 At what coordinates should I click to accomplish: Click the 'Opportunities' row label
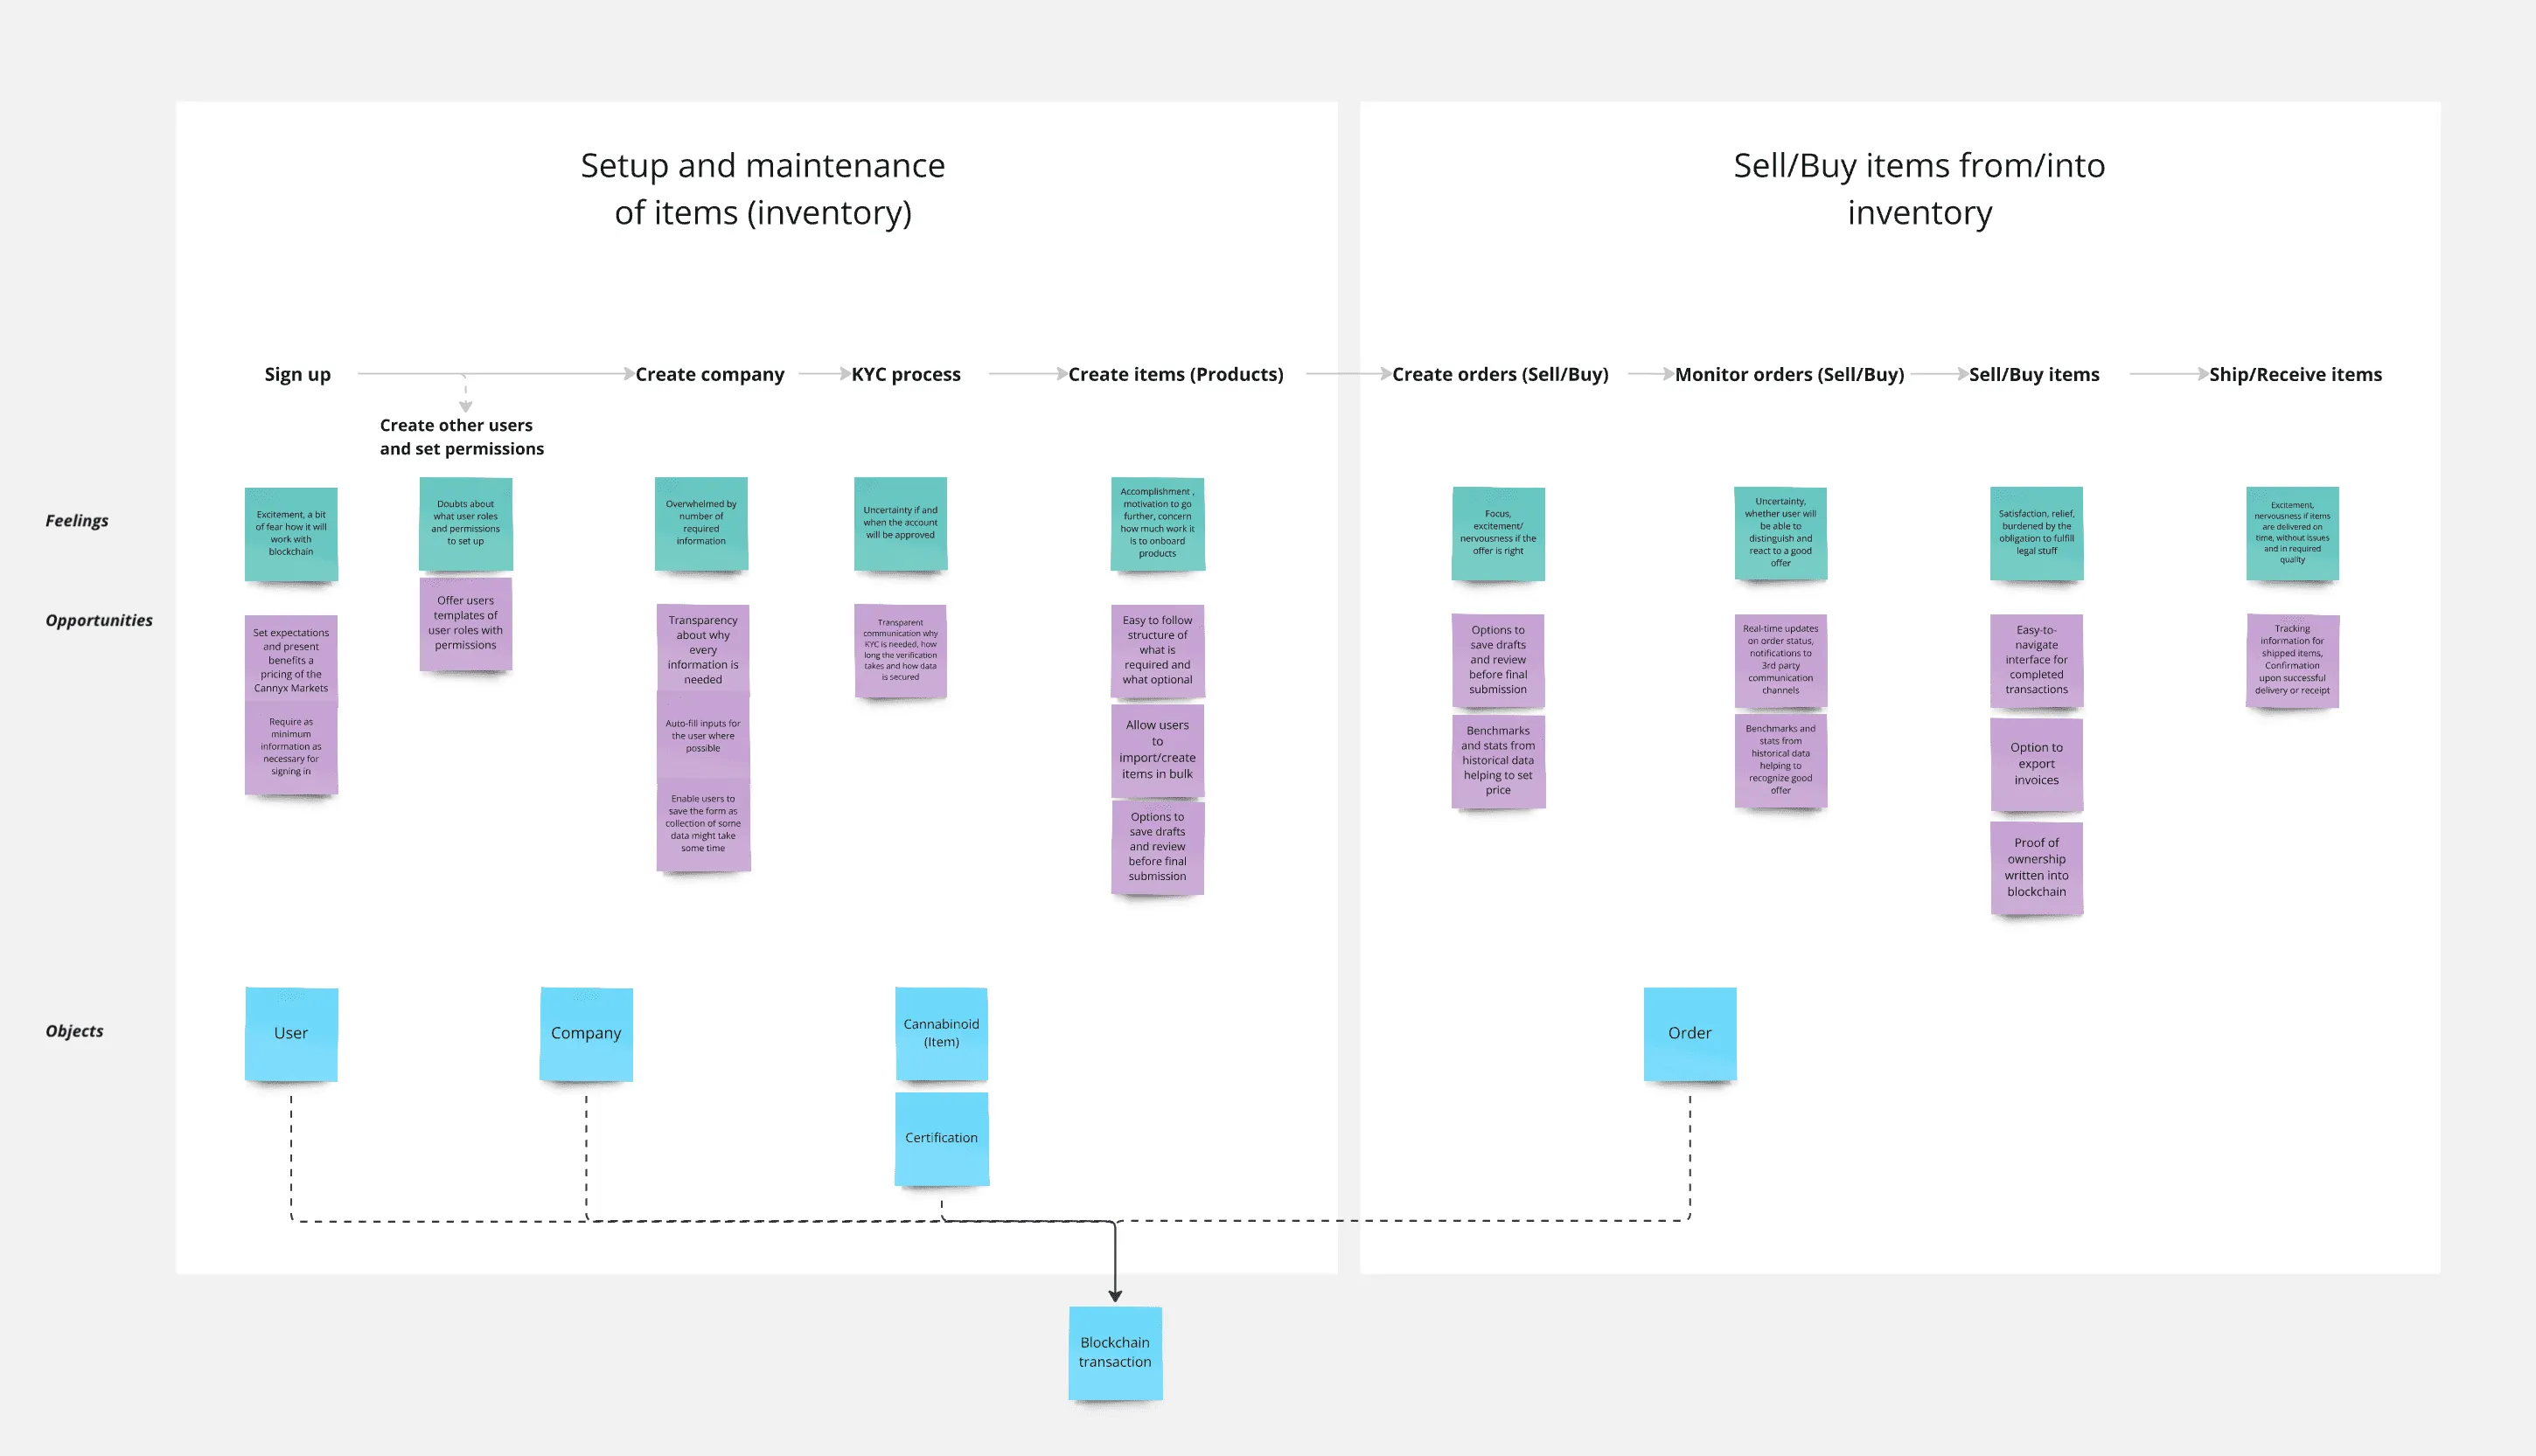tap(98, 620)
